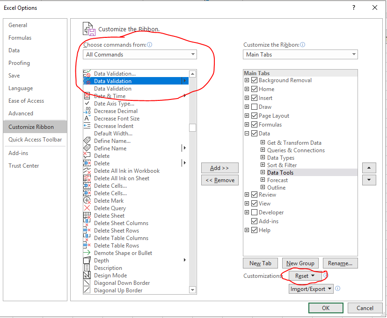Viewport: 387px width, 318px height.
Task: Expand the Get & Transform Data group
Action: [263, 142]
